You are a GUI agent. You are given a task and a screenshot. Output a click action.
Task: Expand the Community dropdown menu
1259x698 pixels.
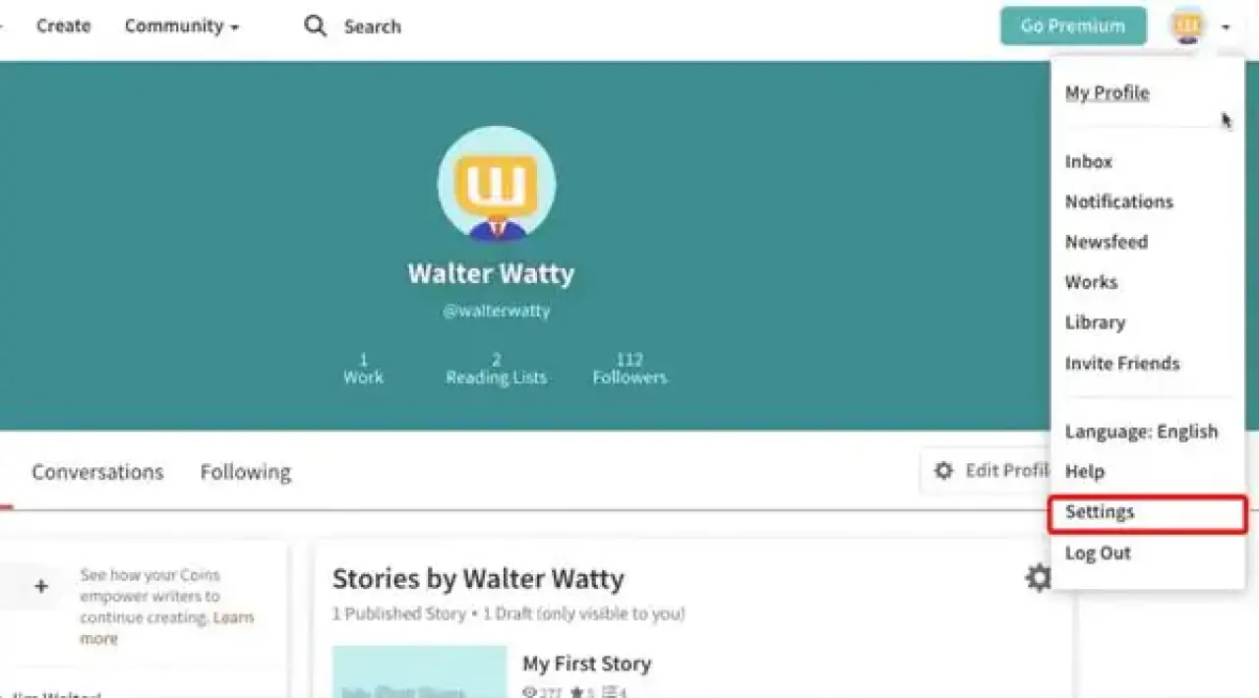[182, 27]
